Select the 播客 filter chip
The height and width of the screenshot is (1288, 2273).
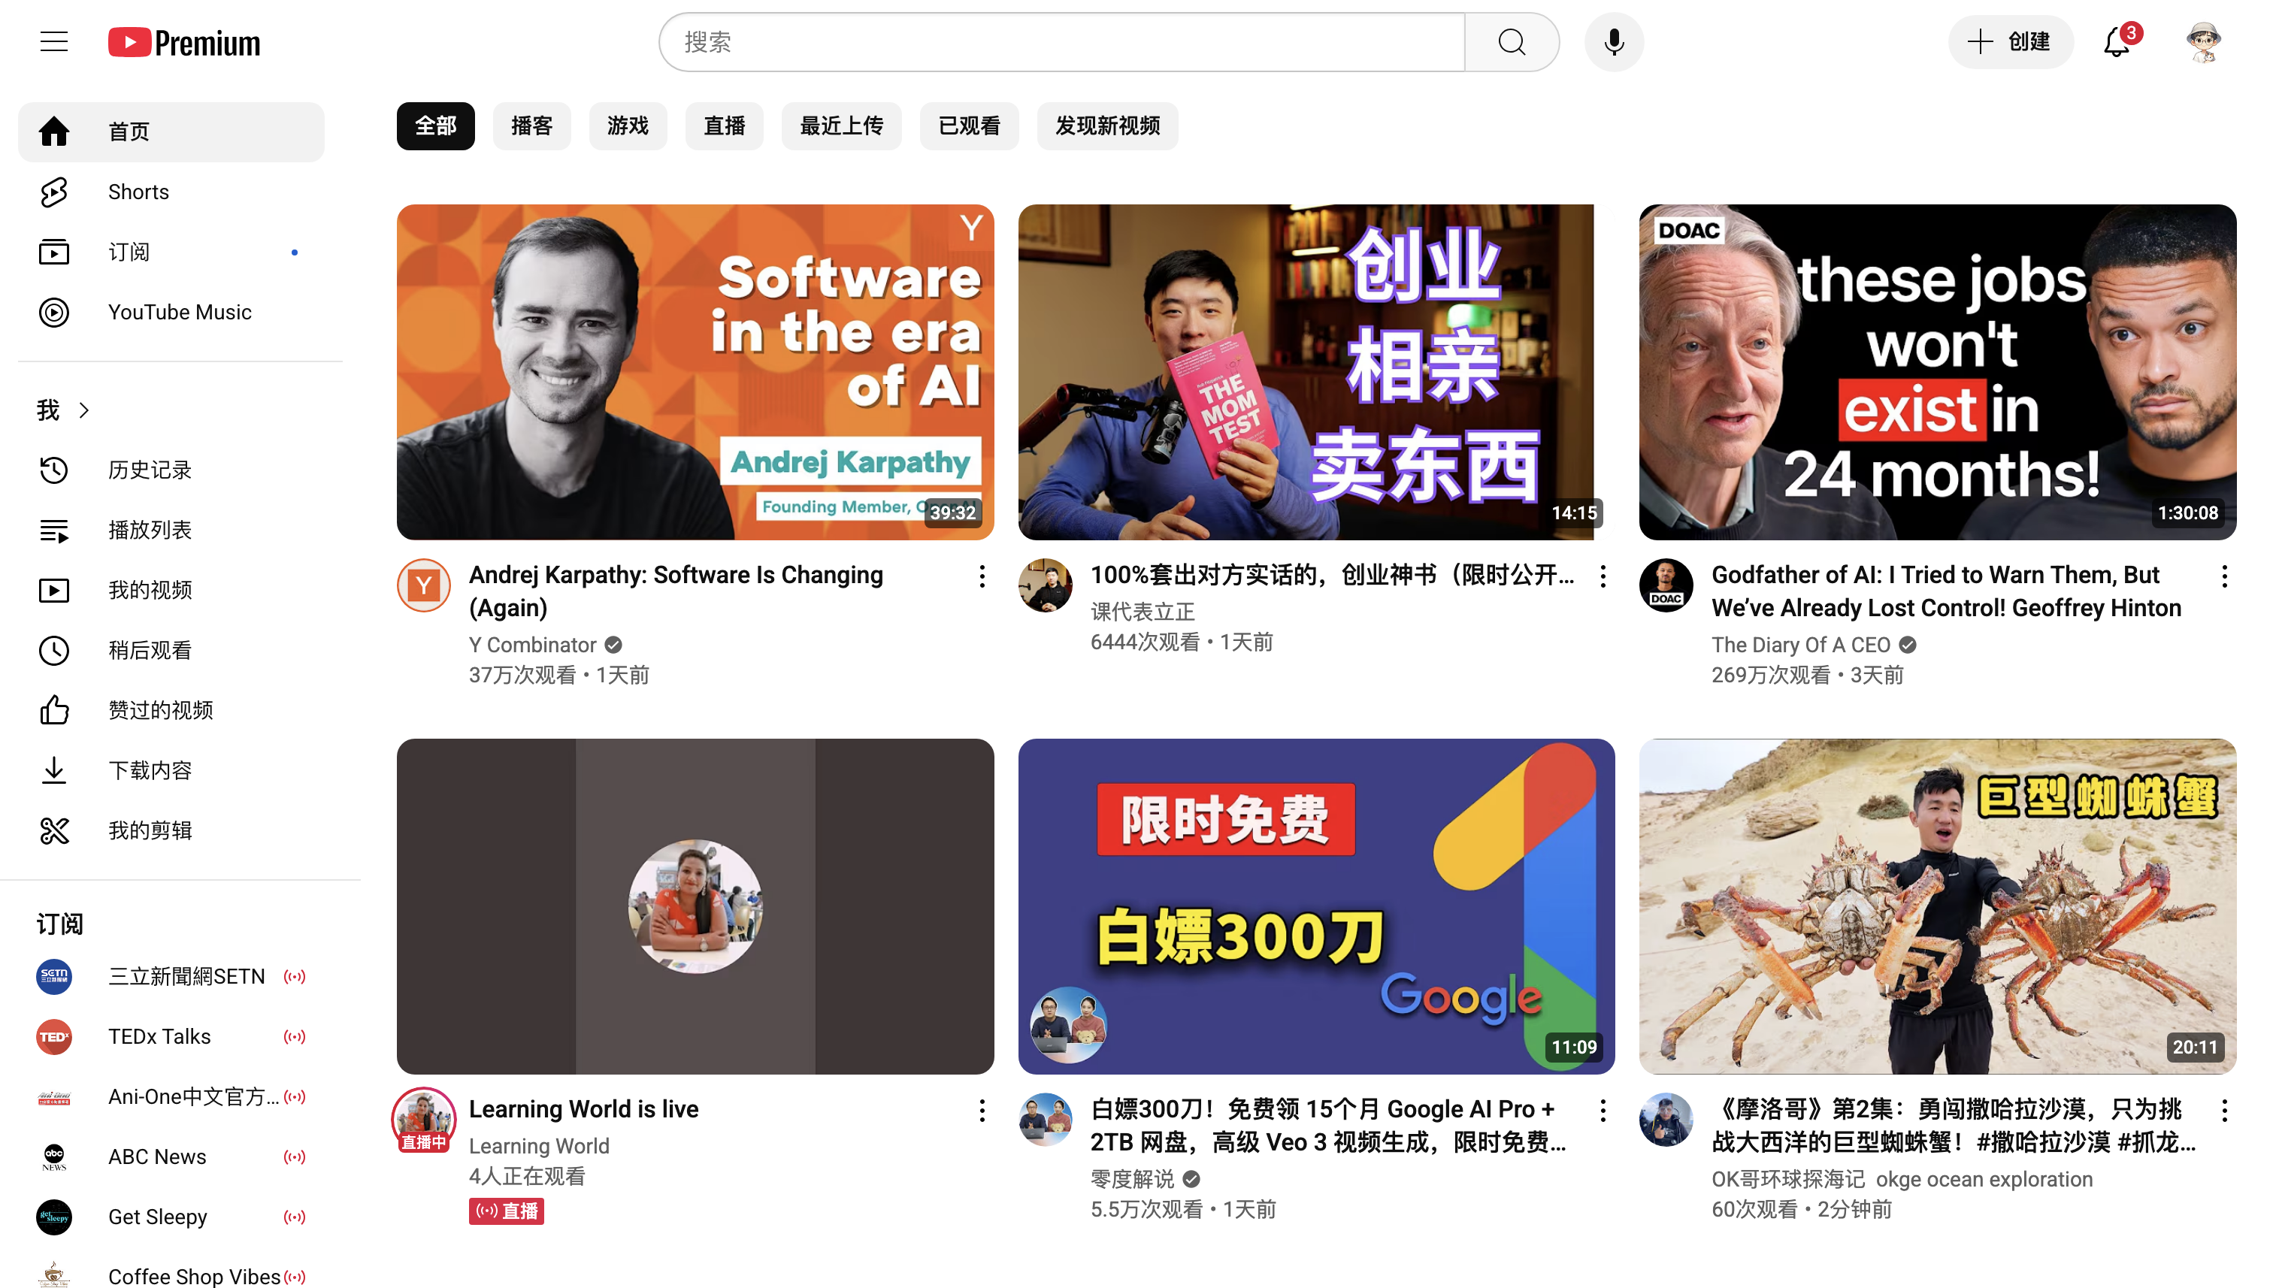[531, 125]
